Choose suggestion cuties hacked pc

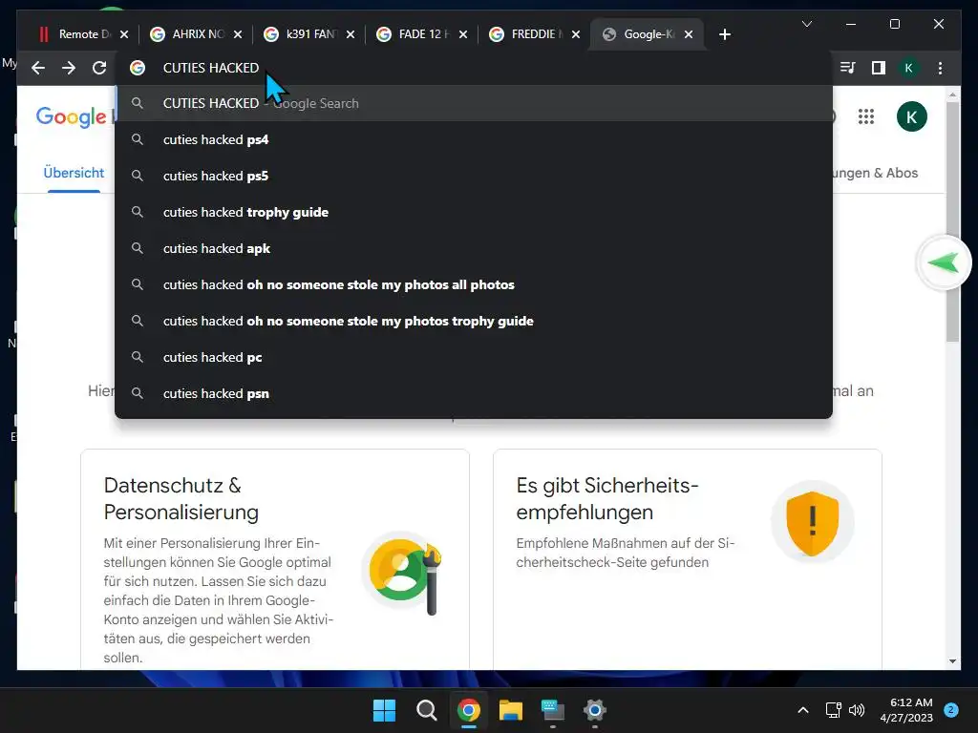474,357
